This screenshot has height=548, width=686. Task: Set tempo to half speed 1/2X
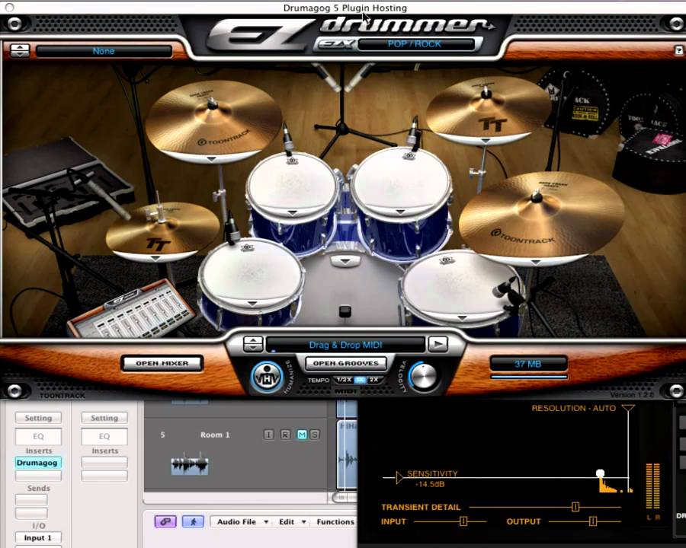click(x=345, y=380)
